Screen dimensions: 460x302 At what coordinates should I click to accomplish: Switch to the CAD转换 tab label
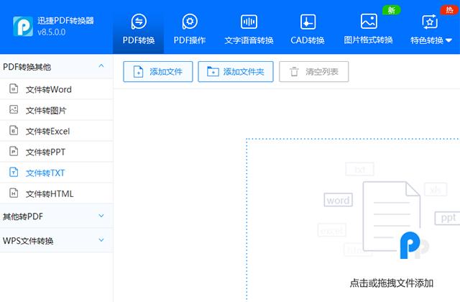(x=308, y=40)
